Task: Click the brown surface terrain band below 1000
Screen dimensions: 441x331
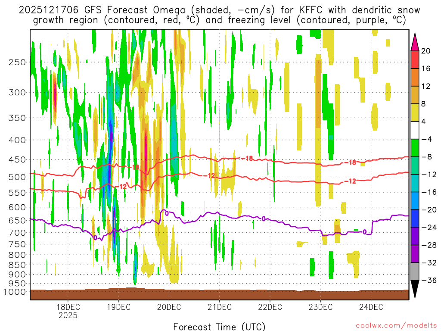Action: (x=219, y=294)
